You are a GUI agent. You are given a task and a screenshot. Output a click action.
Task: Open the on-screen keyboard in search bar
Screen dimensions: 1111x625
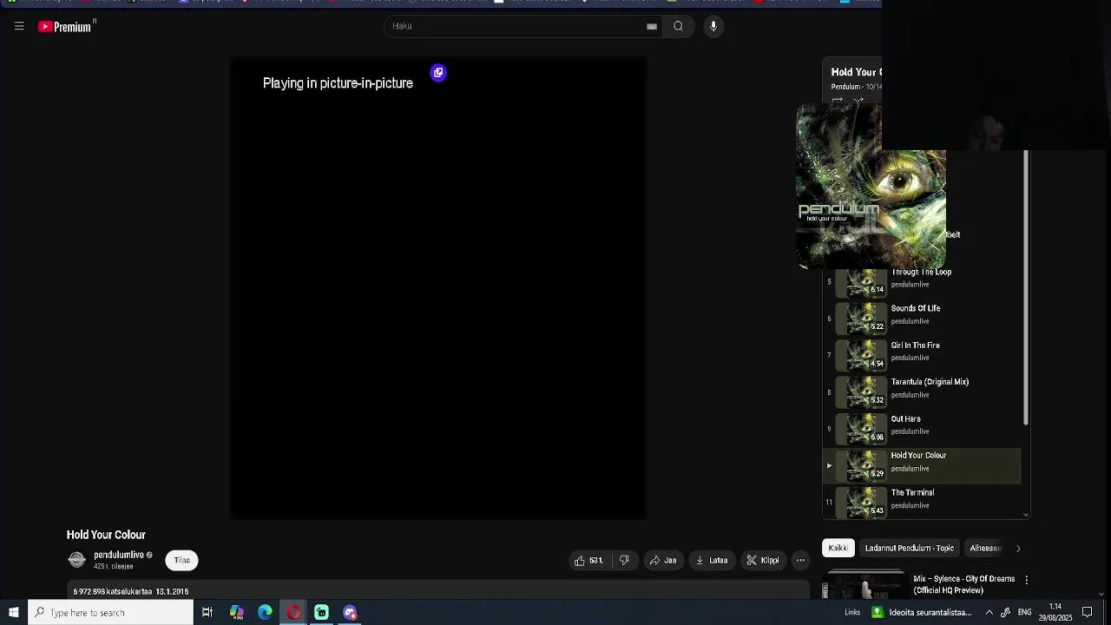(x=652, y=26)
